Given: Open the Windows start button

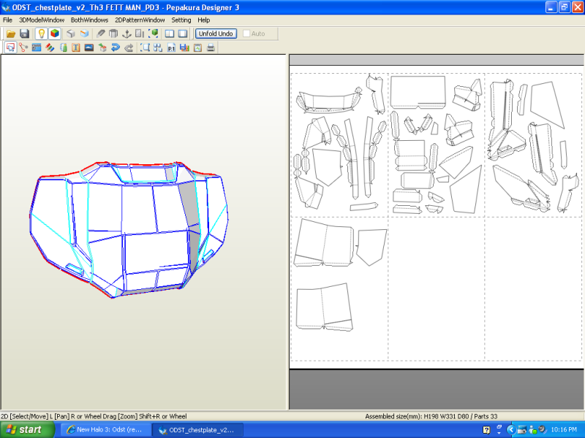Looking at the screenshot, I should (x=27, y=430).
